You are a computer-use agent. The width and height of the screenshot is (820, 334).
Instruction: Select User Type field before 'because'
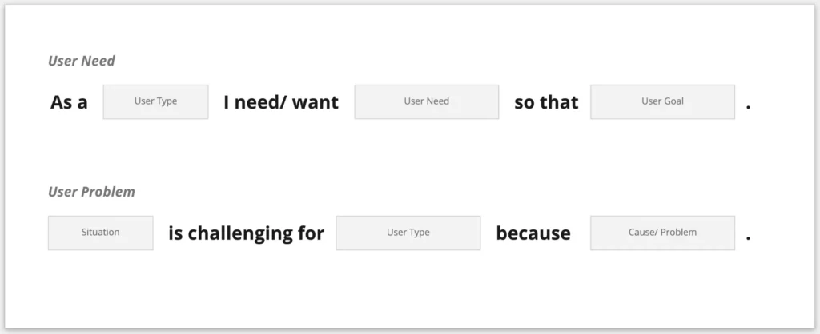pos(408,233)
